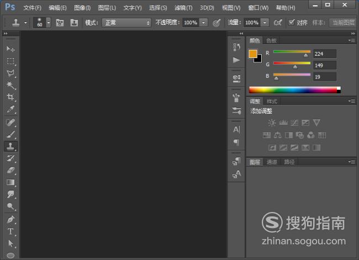Image resolution: width=359 pixels, height=260 pixels.
Task: Select the Magic Wand tool
Action: (10, 85)
